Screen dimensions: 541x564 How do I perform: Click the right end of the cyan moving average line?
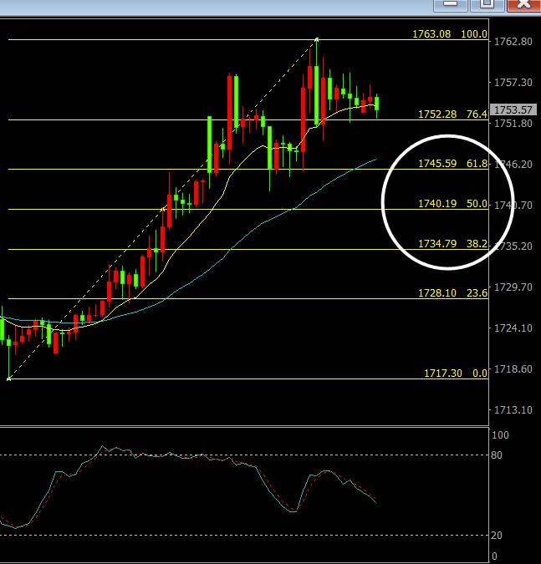(375, 159)
